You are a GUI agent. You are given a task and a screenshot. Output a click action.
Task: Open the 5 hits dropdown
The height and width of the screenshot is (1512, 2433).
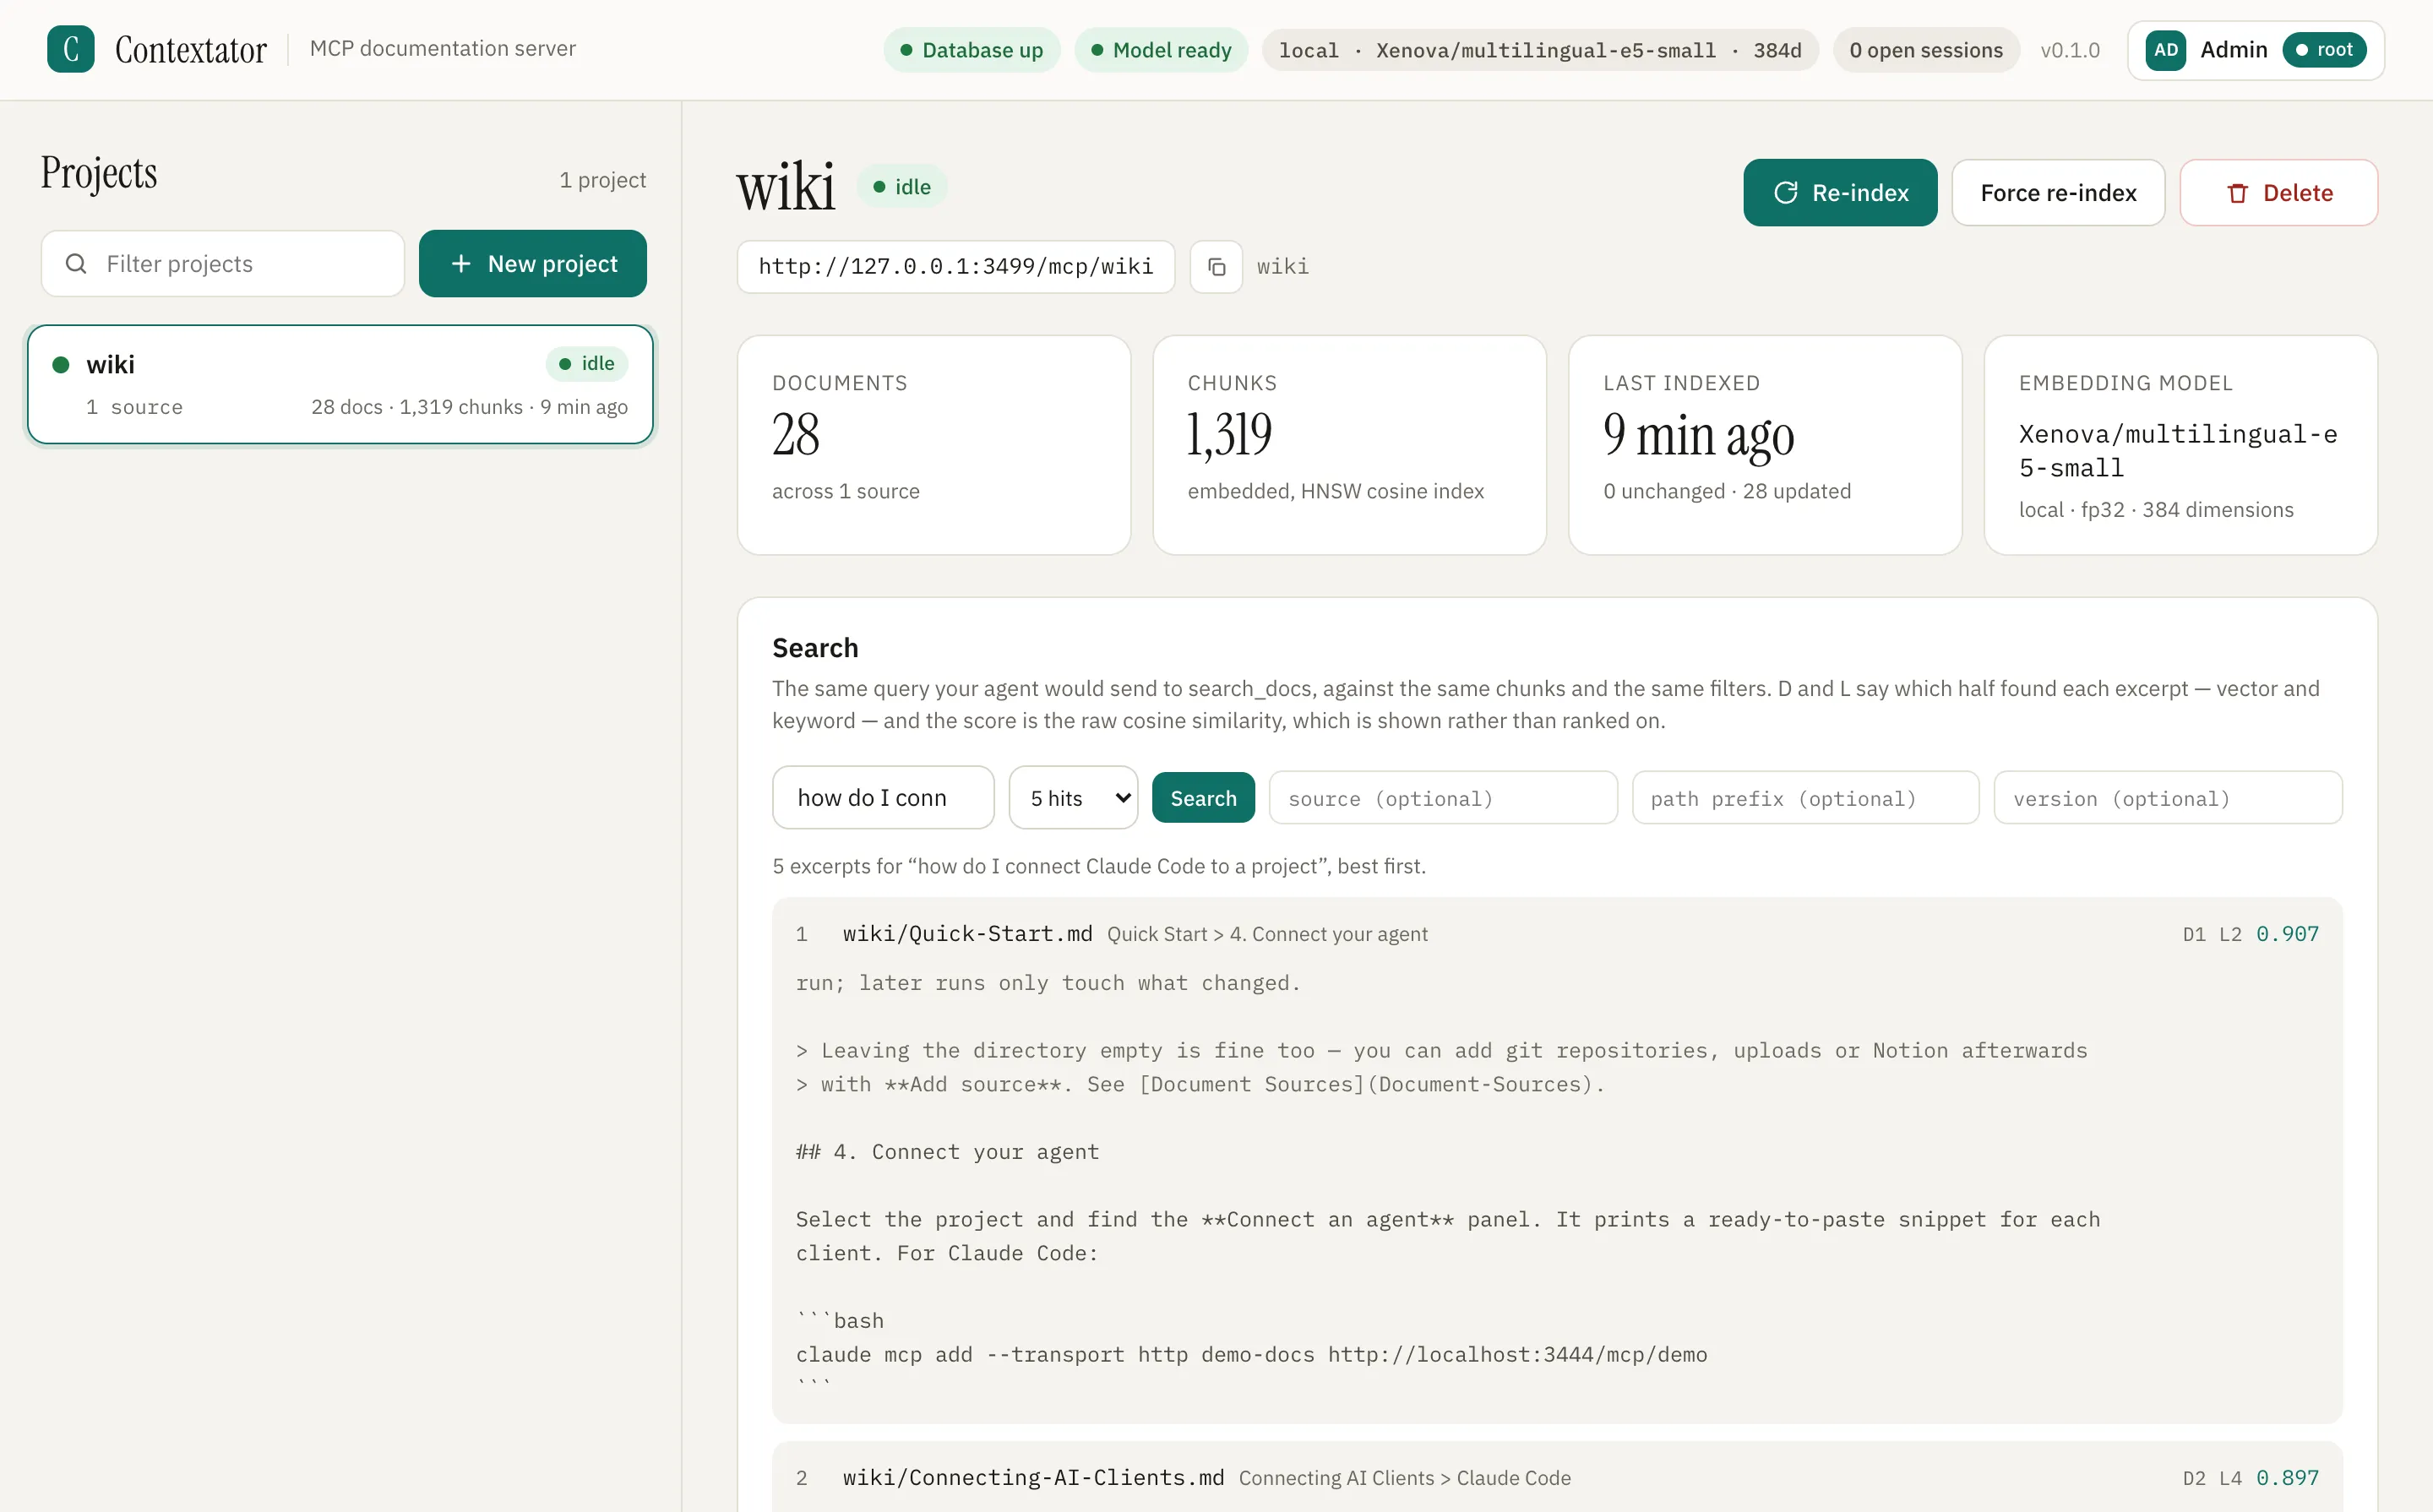1073,798
